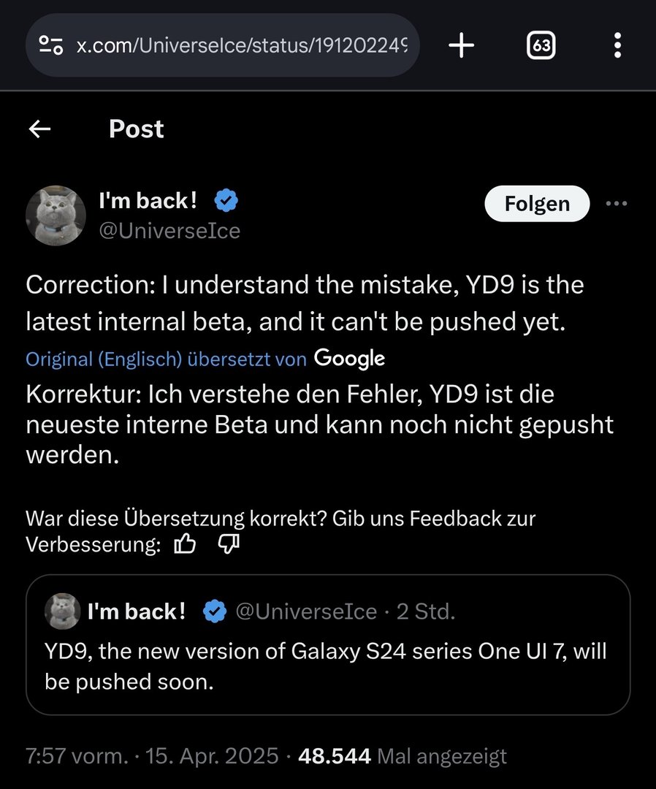Tap the thumbs up translation feedback icon
The height and width of the screenshot is (789, 656).
[x=186, y=544]
